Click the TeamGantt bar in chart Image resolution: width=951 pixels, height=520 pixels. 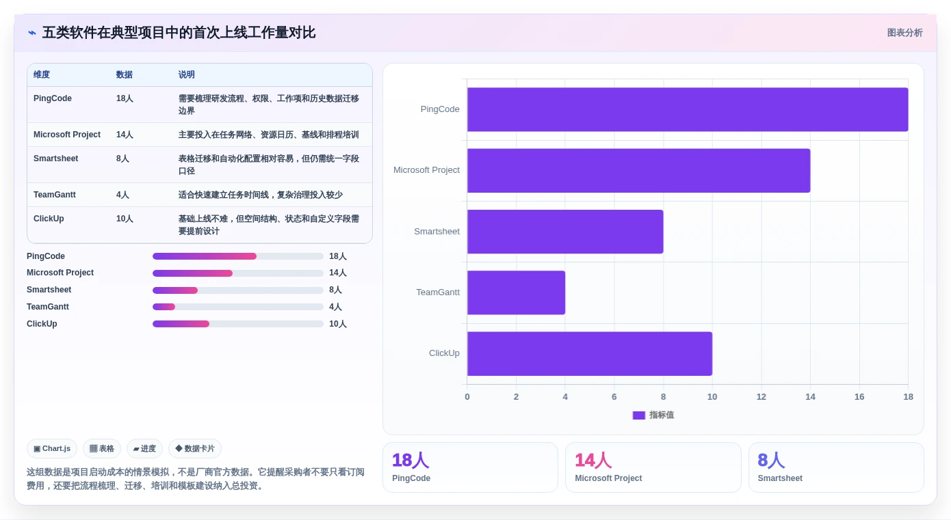[516, 292]
